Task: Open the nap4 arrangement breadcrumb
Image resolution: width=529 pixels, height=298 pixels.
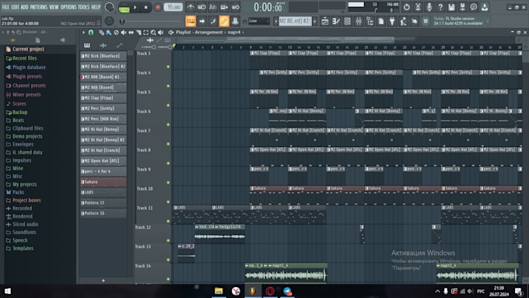Action: (234, 33)
